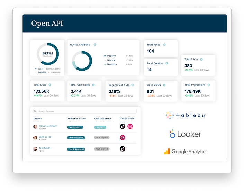Click Marvin McKinney's TikTok icon
Screen dimensions: 244x191
[123, 127]
